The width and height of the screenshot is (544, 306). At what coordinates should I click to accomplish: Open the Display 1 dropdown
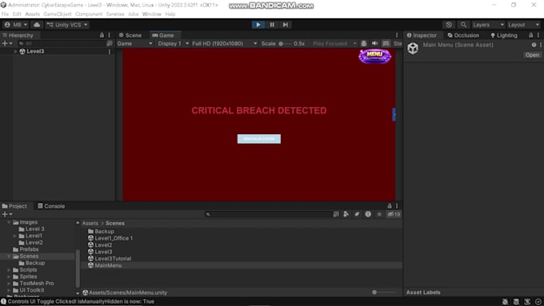click(x=173, y=43)
